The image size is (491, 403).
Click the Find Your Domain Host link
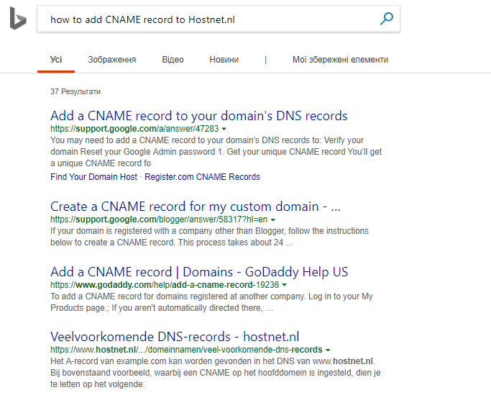pyautogui.click(x=93, y=177)
